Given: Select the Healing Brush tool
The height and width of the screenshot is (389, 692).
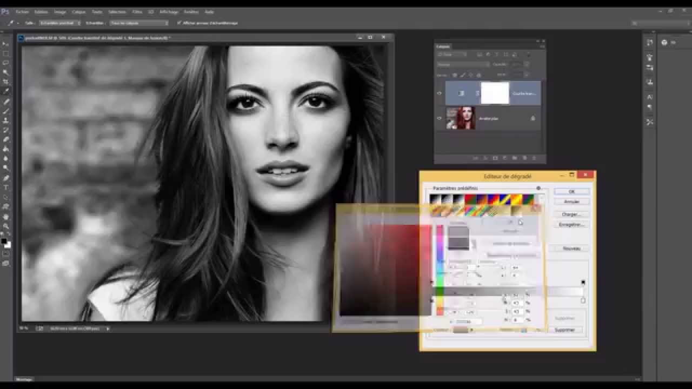Looking at the screenshot, I should click(x=6, y=102).
